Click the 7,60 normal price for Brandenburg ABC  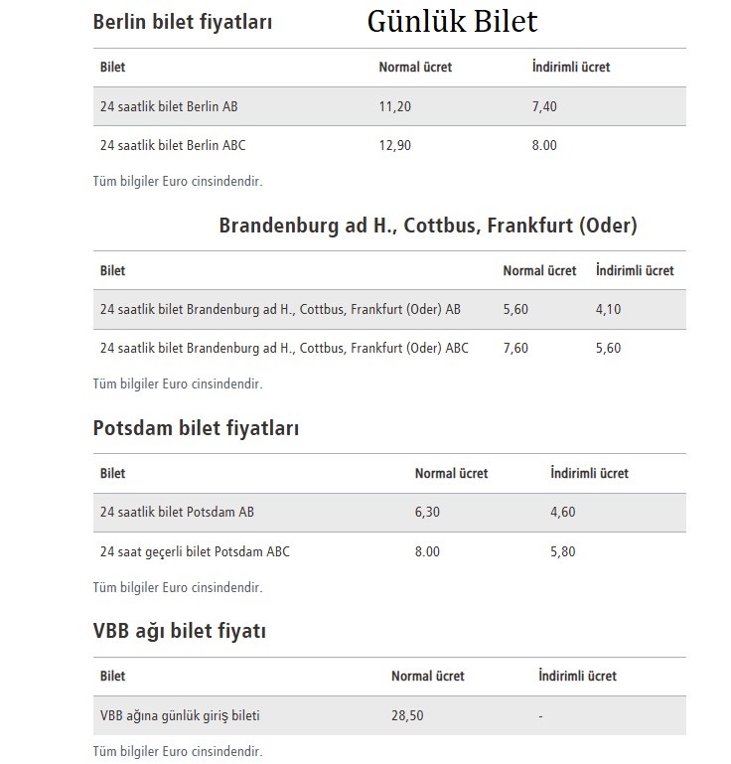click(x=515, y=348)
